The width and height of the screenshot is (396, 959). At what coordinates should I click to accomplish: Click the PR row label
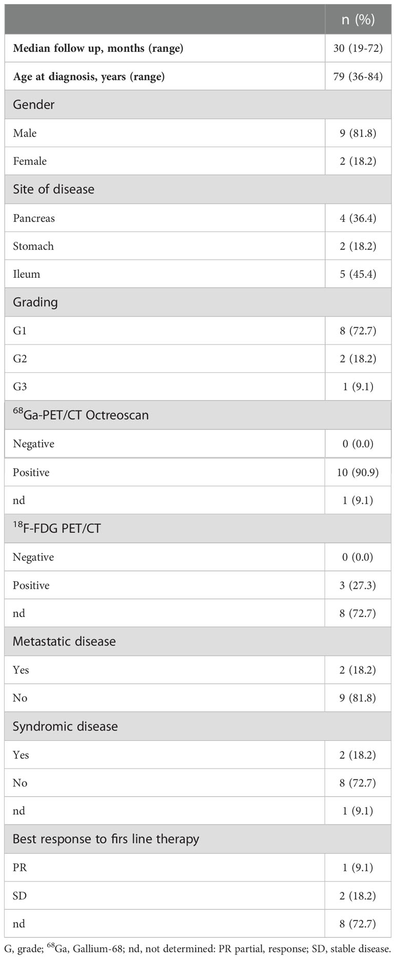click(x=19, y=868)
